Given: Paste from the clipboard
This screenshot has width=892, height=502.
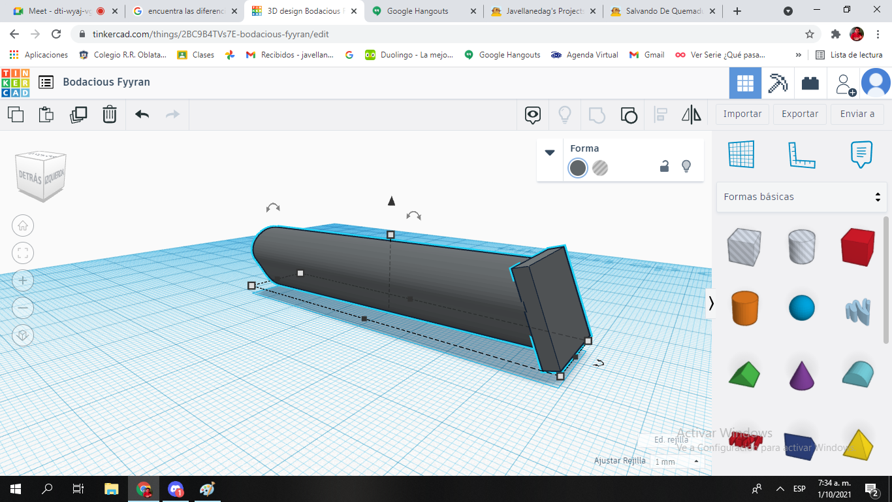Looking at the screenshot, I should click(x=46, y=114).
